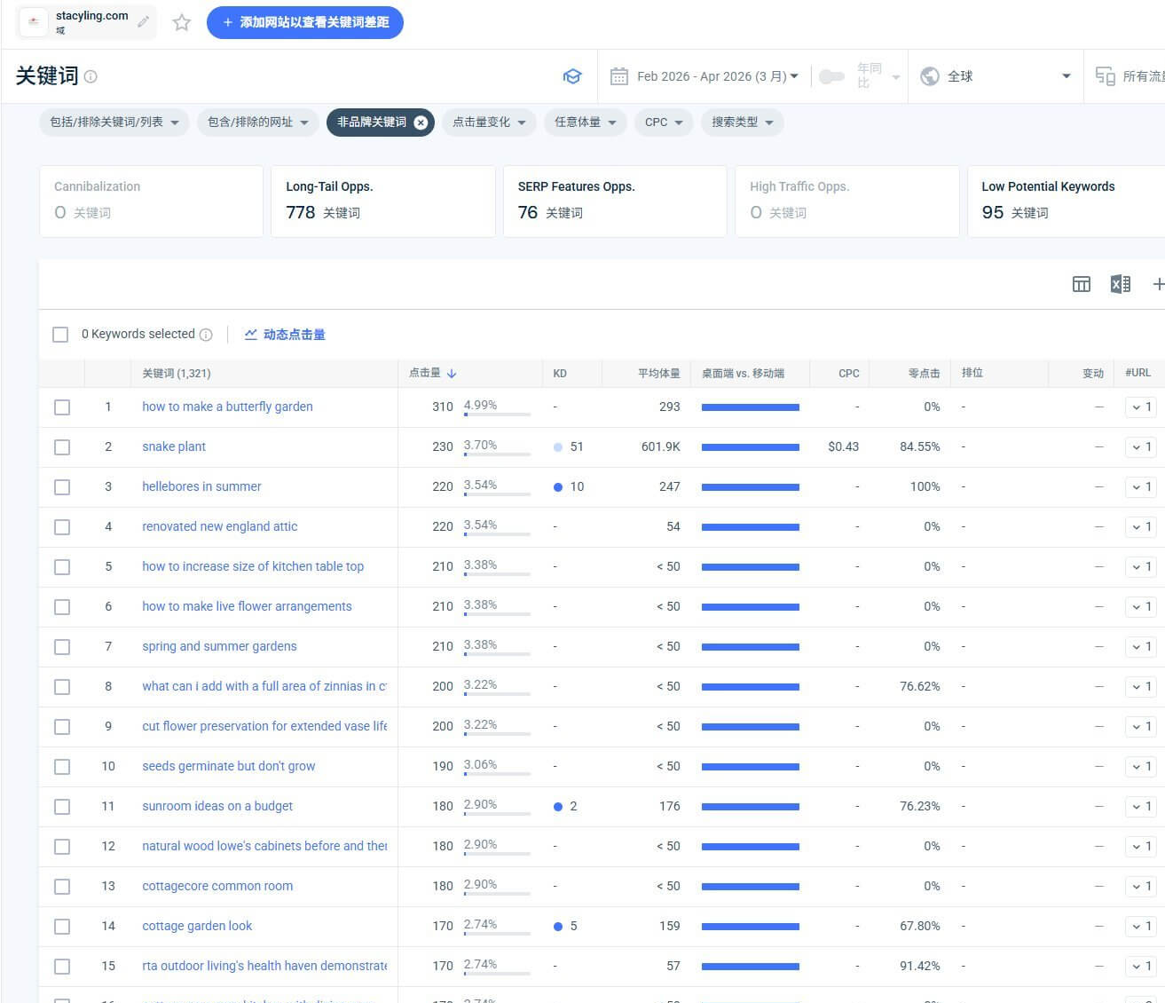Image resolution: width=1165 pixels, height=1003 pixels.
Task: Click the $0.43 CPC value
Action: (843, 446)
